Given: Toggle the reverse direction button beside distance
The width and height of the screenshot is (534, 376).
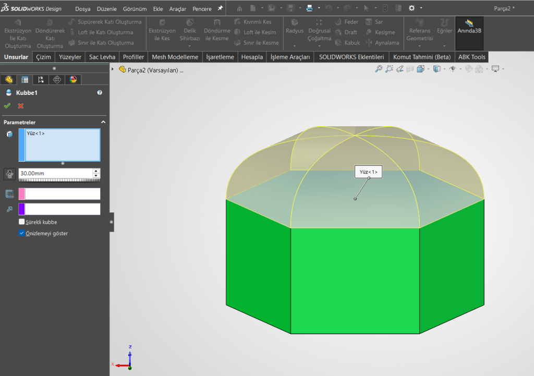Looking at the screenshot, I should click(x=9, y=174).
